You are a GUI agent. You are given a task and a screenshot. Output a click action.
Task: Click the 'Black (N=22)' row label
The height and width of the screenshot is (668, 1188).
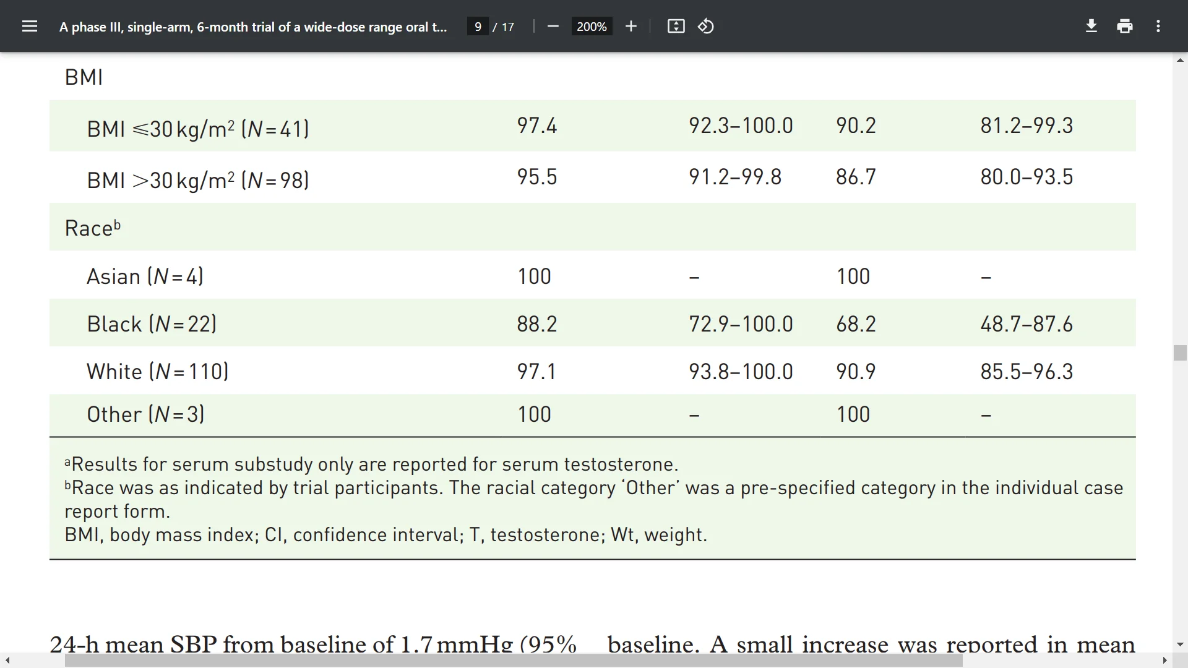[x=152, y=323]
